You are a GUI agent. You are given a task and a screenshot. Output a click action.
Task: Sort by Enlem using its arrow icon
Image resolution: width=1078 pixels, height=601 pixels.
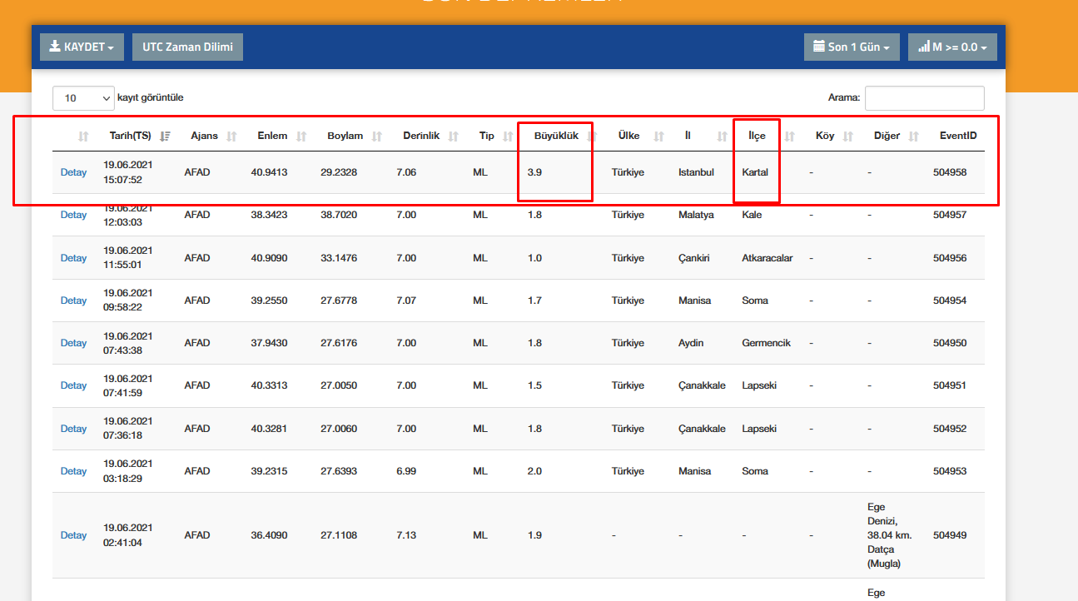301,137
